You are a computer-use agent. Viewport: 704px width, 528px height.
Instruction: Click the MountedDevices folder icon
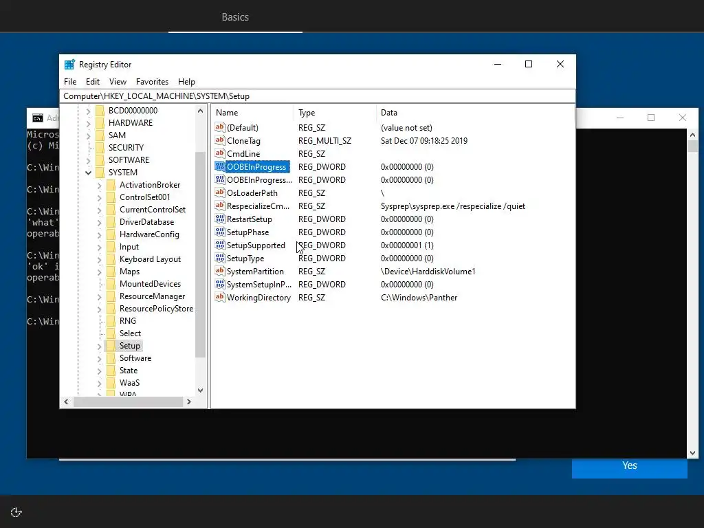[111, 284]
